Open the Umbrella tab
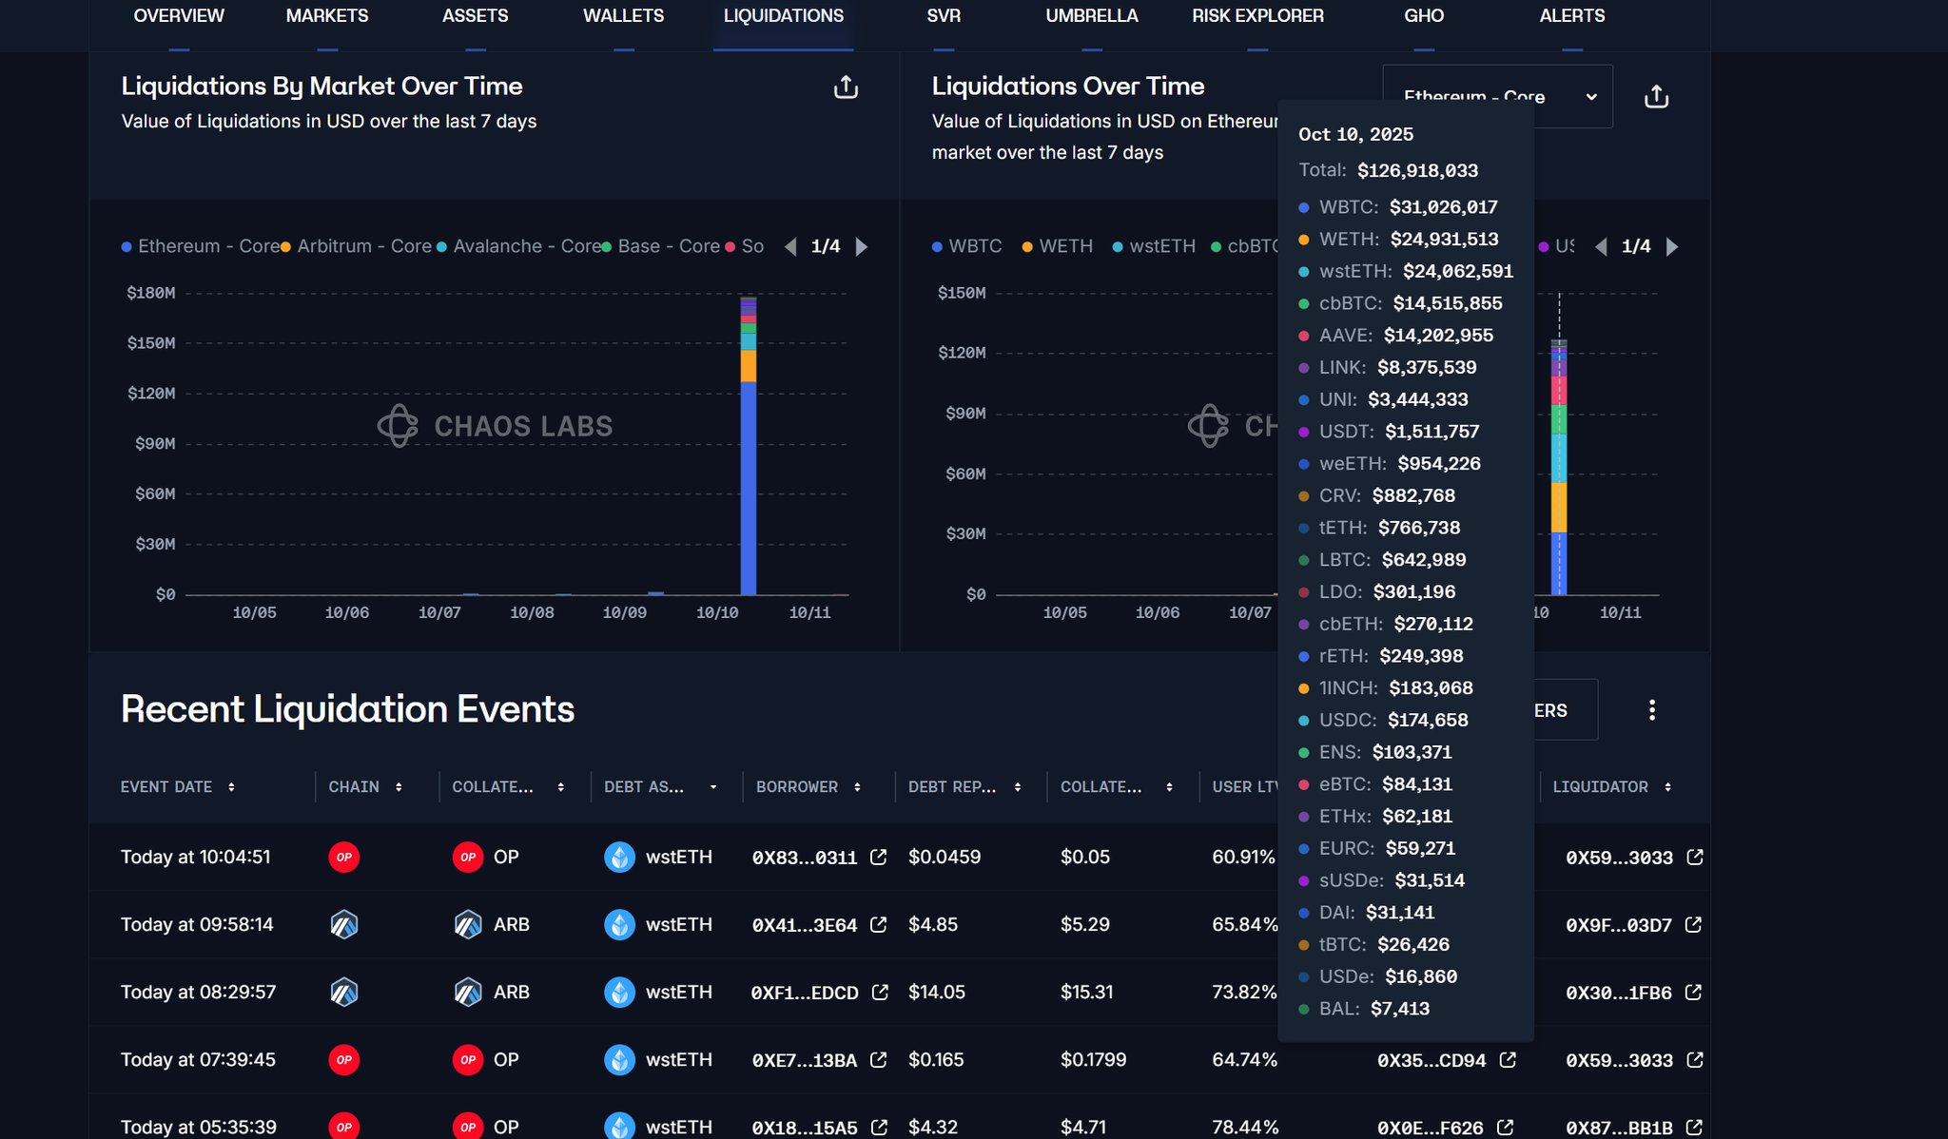The width and height of the screenshot is (1948, 1139). 1091,16
